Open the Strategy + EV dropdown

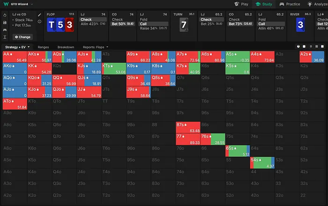(18, 47)
